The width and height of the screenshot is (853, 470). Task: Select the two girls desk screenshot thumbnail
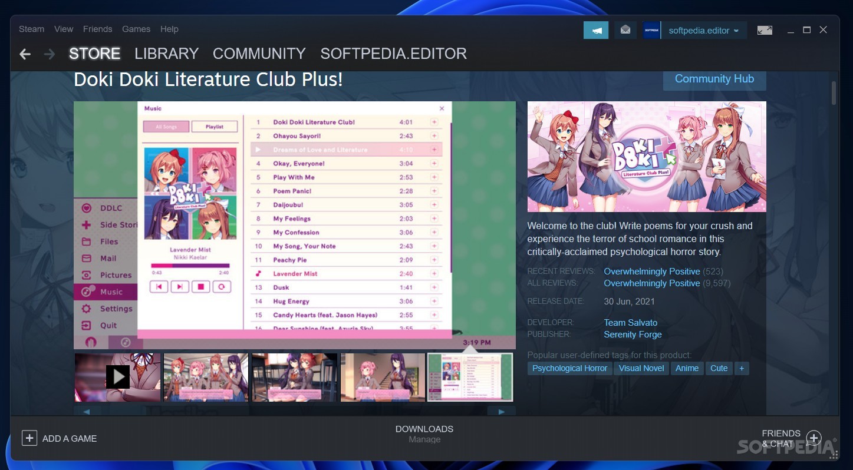click(x=295, y=377)
